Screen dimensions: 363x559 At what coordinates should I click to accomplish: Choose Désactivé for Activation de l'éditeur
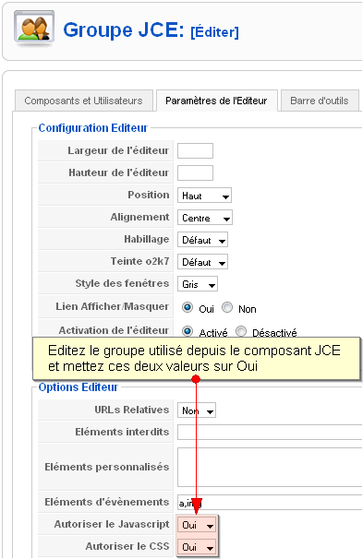coord(241,331)
